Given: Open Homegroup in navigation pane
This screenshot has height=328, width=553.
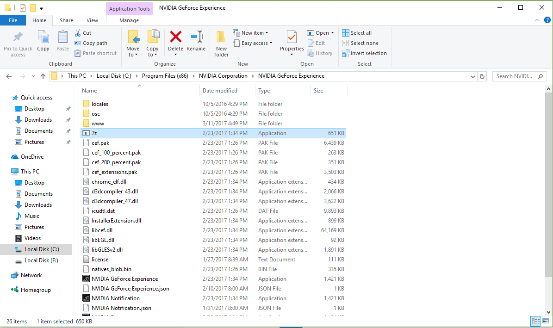Looking at the screenshot, I should [36, 290].
